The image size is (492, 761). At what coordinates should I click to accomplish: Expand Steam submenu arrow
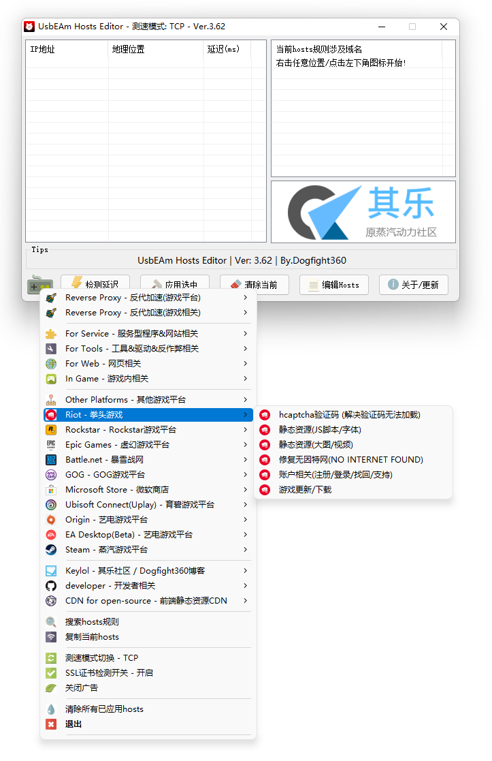coord(245,549)
